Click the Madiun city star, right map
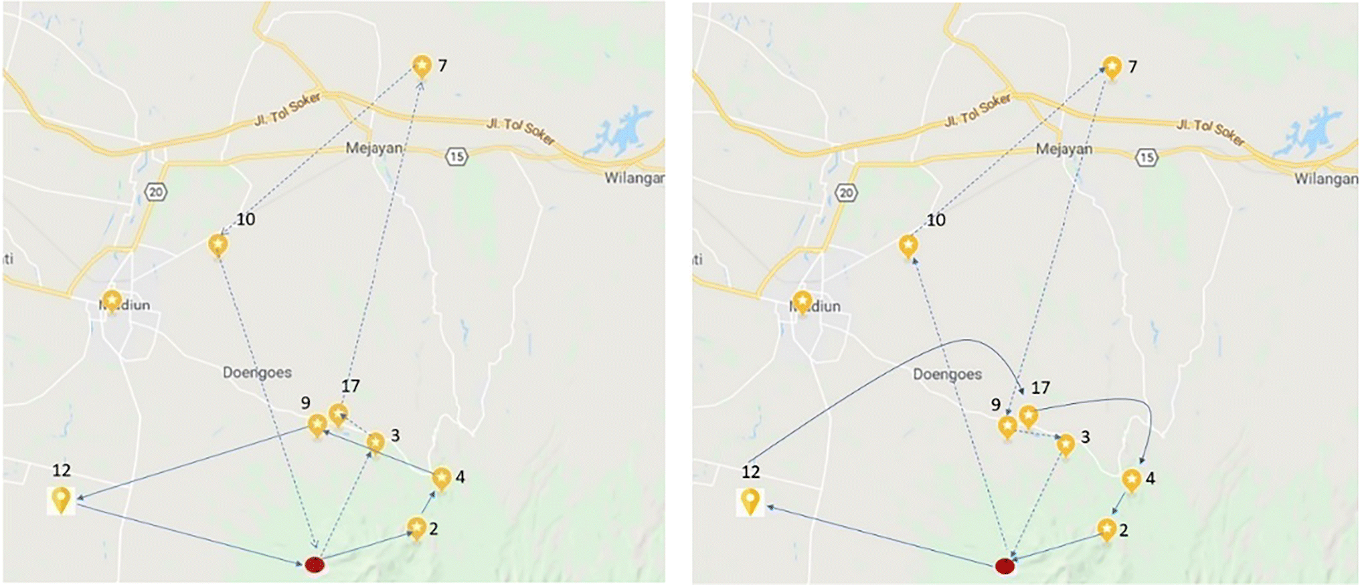 [802, 303]
